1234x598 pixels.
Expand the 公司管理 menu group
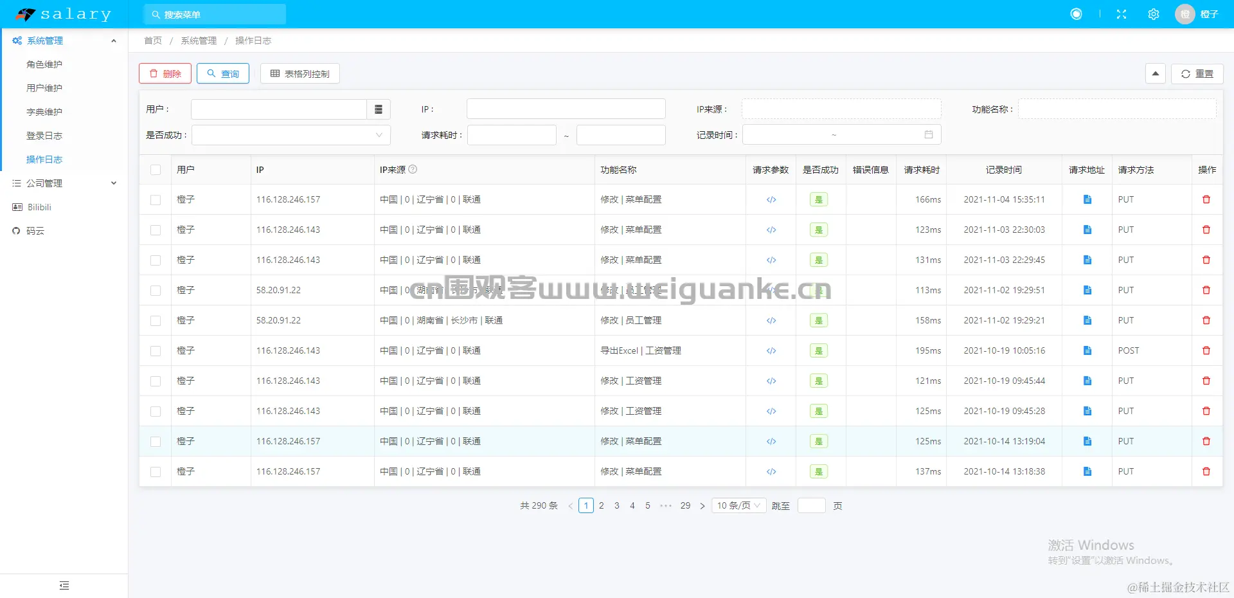[64, 183]
